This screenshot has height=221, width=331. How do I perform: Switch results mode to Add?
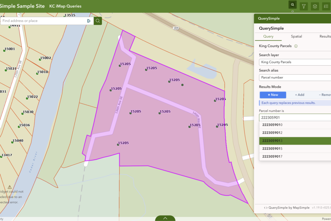tap(299, 95)
